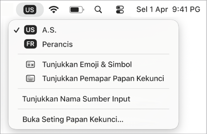Click the checkmark next to A.S.
207x134 pixels.
pyautogui.click(x=17, y=30)
